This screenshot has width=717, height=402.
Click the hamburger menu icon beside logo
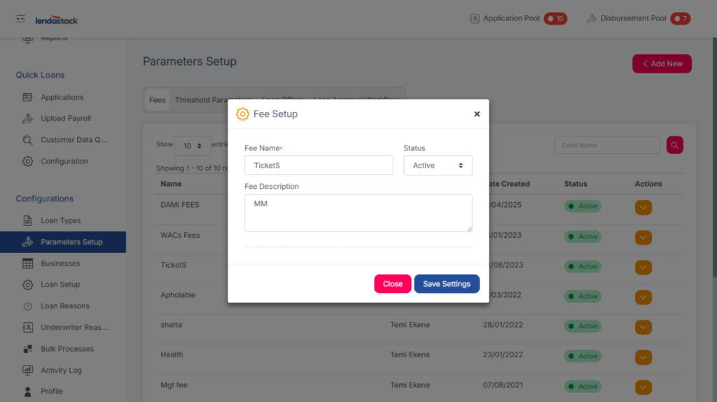click(20, 19)
